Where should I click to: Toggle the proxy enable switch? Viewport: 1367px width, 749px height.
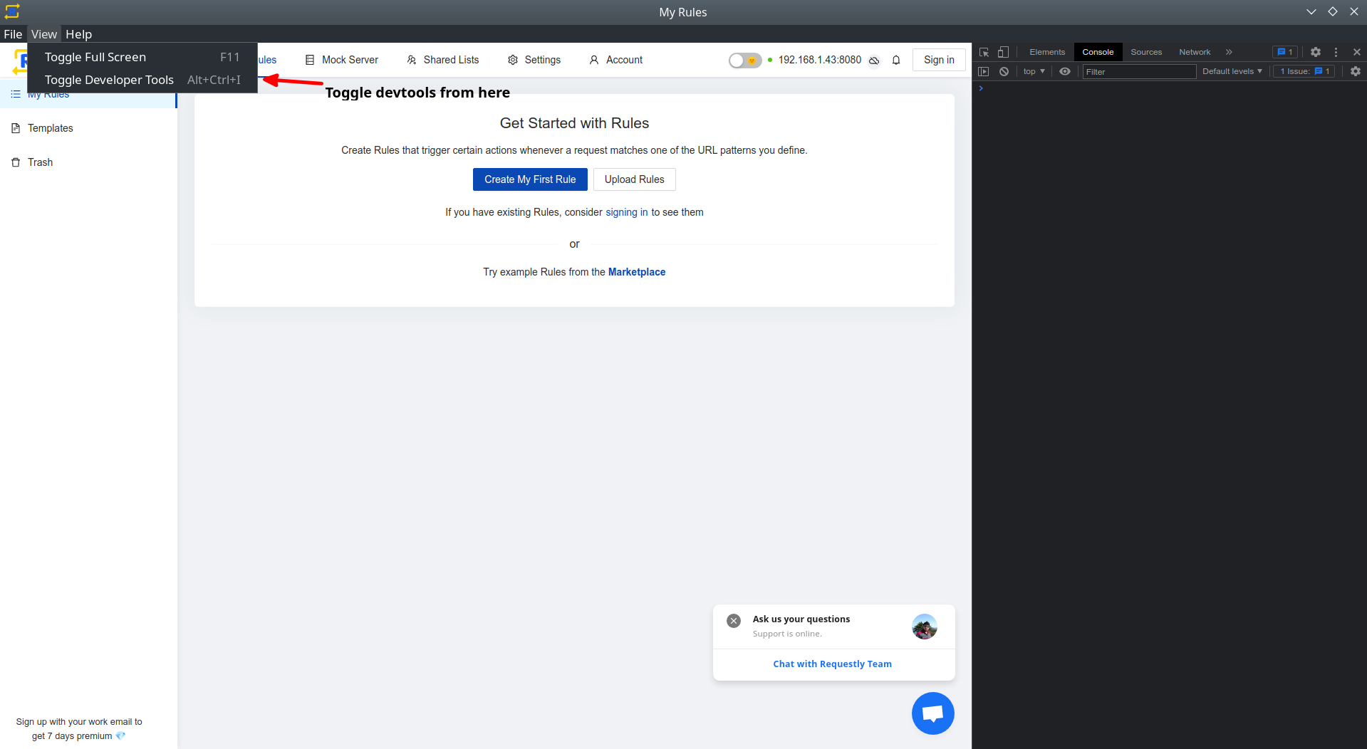744,61
